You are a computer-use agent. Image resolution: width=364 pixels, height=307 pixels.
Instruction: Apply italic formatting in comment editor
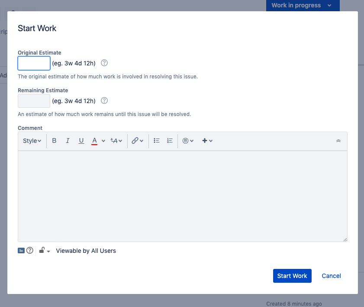(68, 141)
